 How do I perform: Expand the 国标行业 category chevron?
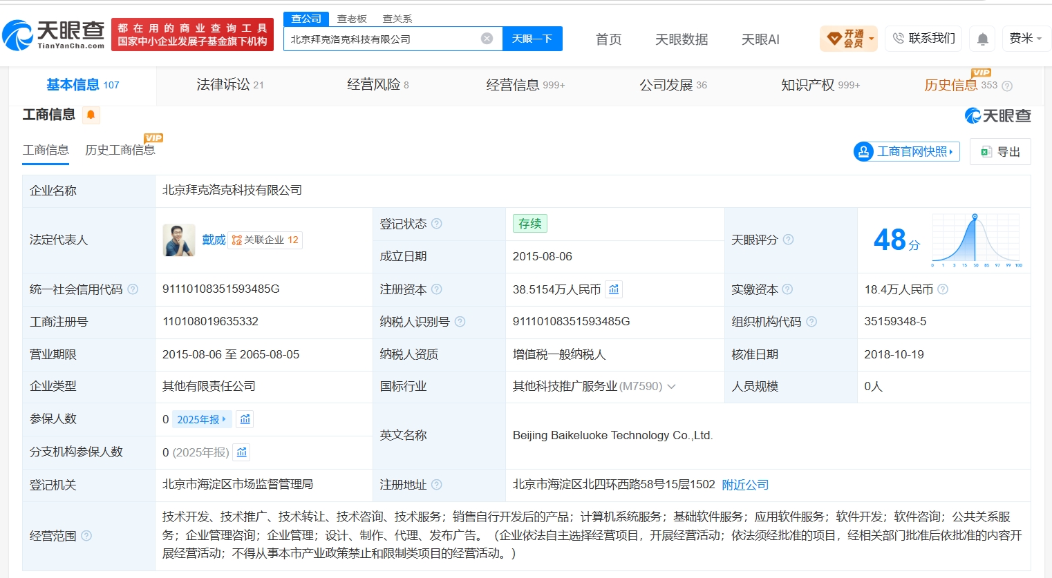pos(671,387)
